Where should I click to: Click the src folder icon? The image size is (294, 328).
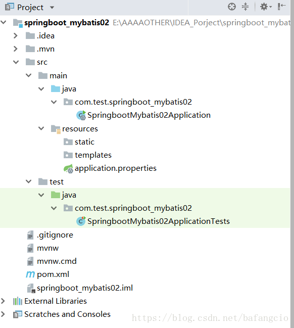click(30, 62)
